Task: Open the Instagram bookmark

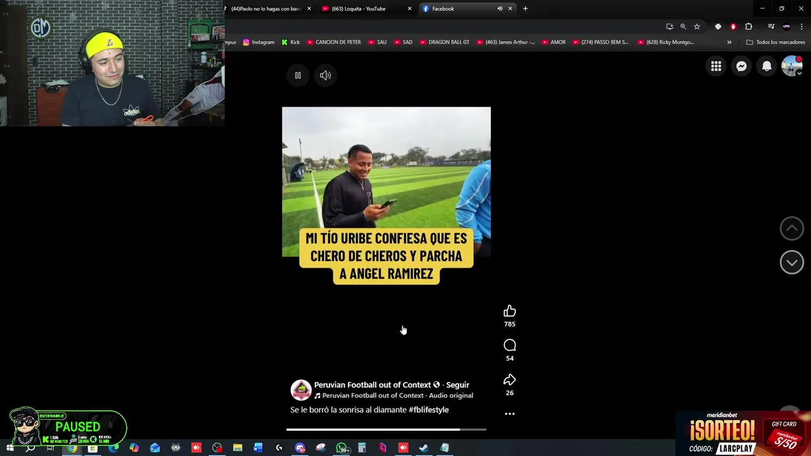Action: [x=259, y=42]
